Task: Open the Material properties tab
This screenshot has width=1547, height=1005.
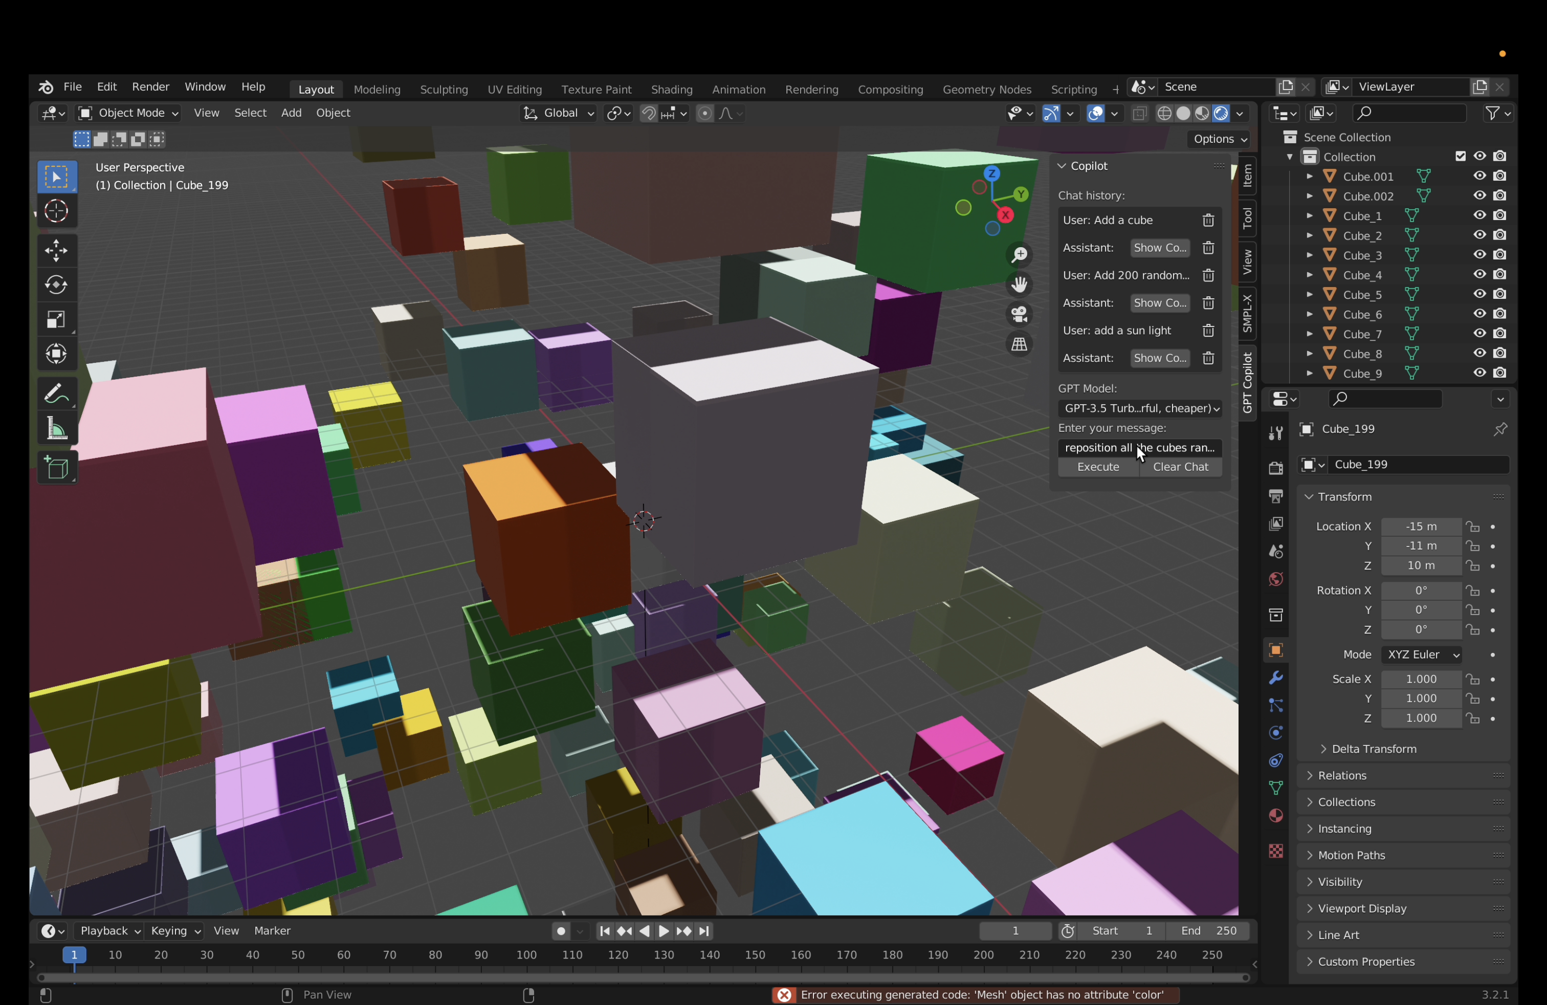Action: 1275,816
